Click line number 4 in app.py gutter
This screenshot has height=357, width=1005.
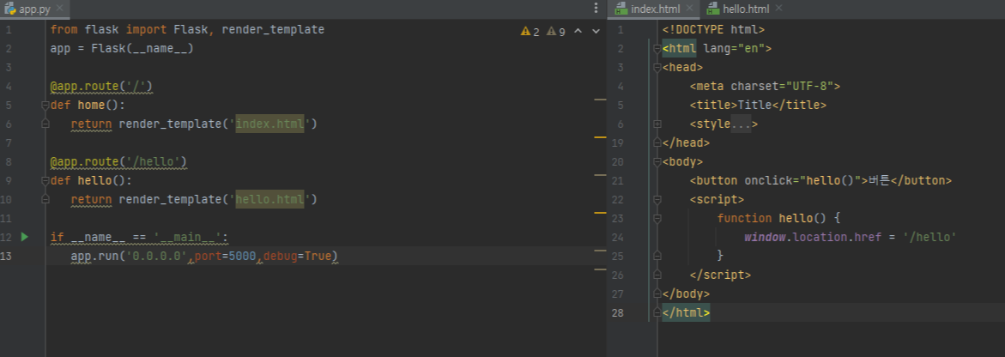pyautogui.click(x=8, y=87)
